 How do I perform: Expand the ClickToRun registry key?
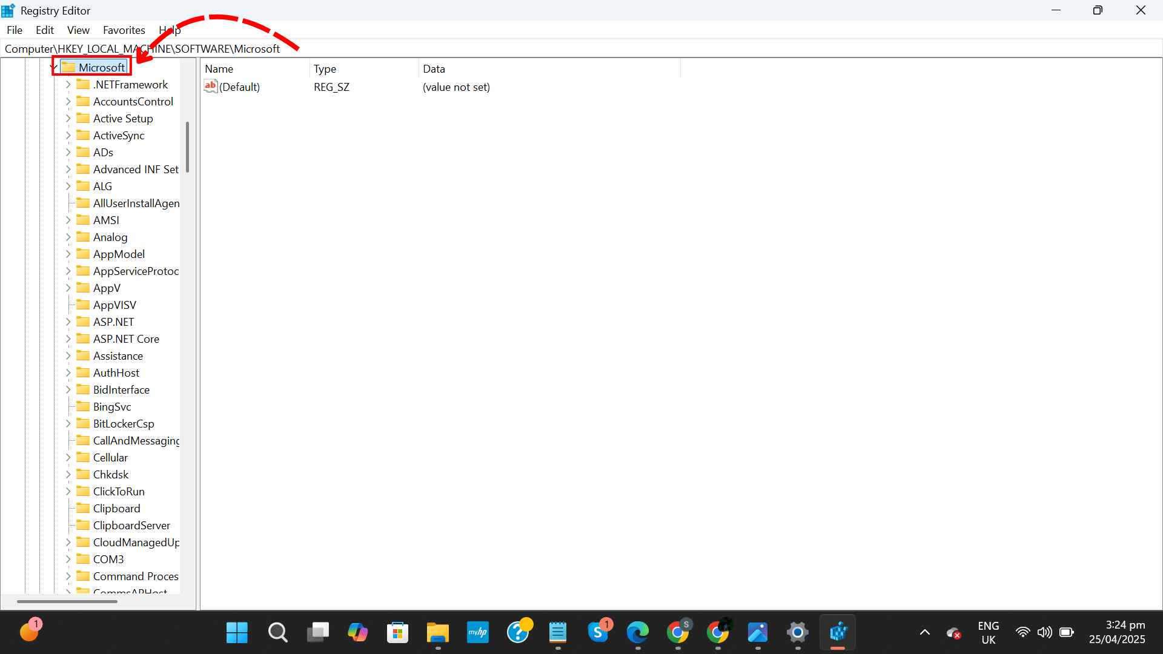68,491
